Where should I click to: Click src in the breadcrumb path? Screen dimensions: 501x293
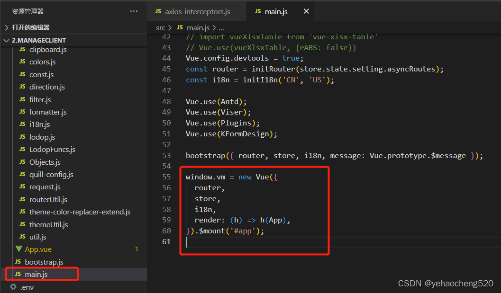(160, 28)
